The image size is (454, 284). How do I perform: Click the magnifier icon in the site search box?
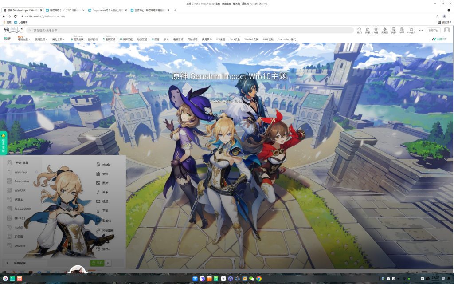coord(30,30)
